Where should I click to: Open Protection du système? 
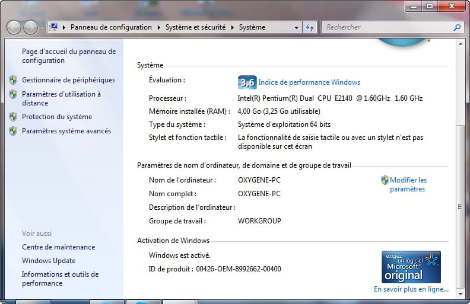pyautogui.click(x=57, y=117)
